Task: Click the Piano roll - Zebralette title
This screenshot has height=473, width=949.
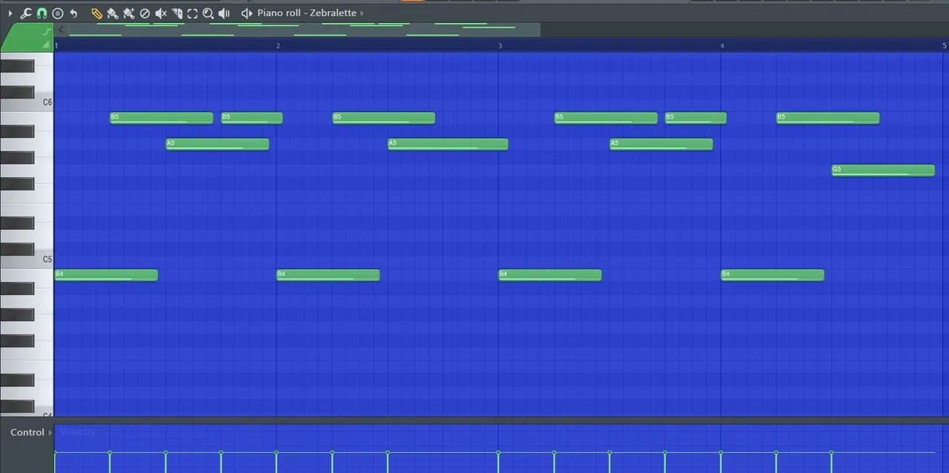Action: click(307, 13)
